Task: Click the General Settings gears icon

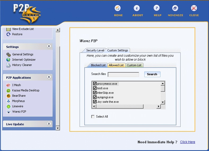Action: point(8,54)
